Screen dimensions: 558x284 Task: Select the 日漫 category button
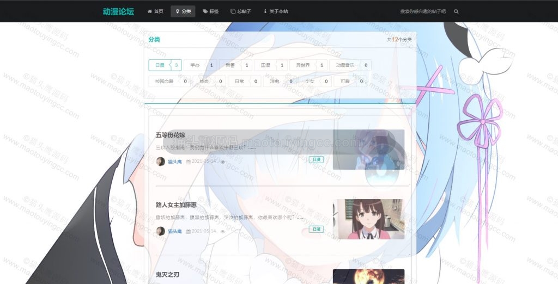coord(165,65)
